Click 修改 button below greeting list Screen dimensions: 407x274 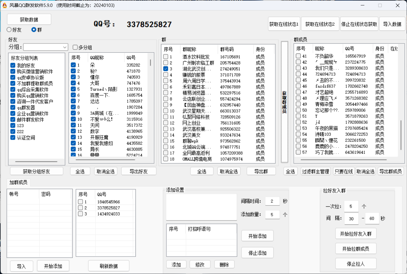point(200,265)
